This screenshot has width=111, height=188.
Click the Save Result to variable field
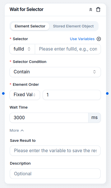55,150
